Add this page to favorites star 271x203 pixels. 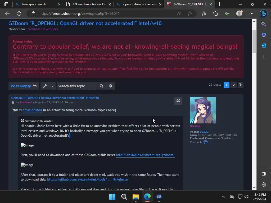189,13
